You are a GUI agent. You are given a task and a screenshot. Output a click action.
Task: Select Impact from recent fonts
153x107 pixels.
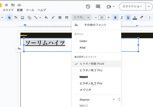(84, 77)
